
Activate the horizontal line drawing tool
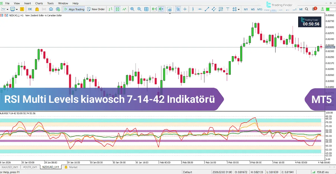(x=199, y=9)
